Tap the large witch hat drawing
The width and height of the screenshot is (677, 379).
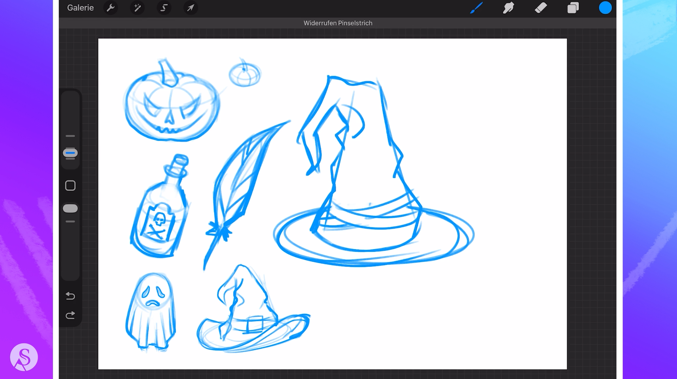(x=372, y=184)
